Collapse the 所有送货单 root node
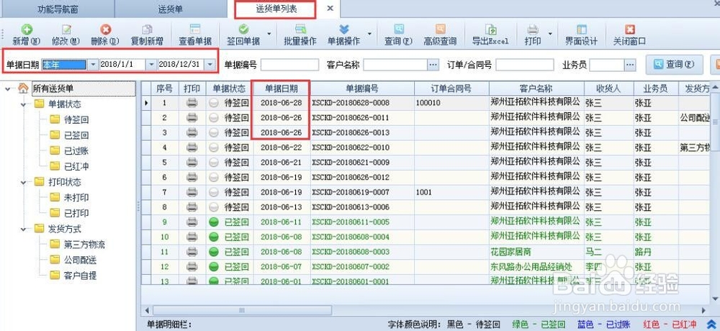720x331 pixels. point(8,89)
